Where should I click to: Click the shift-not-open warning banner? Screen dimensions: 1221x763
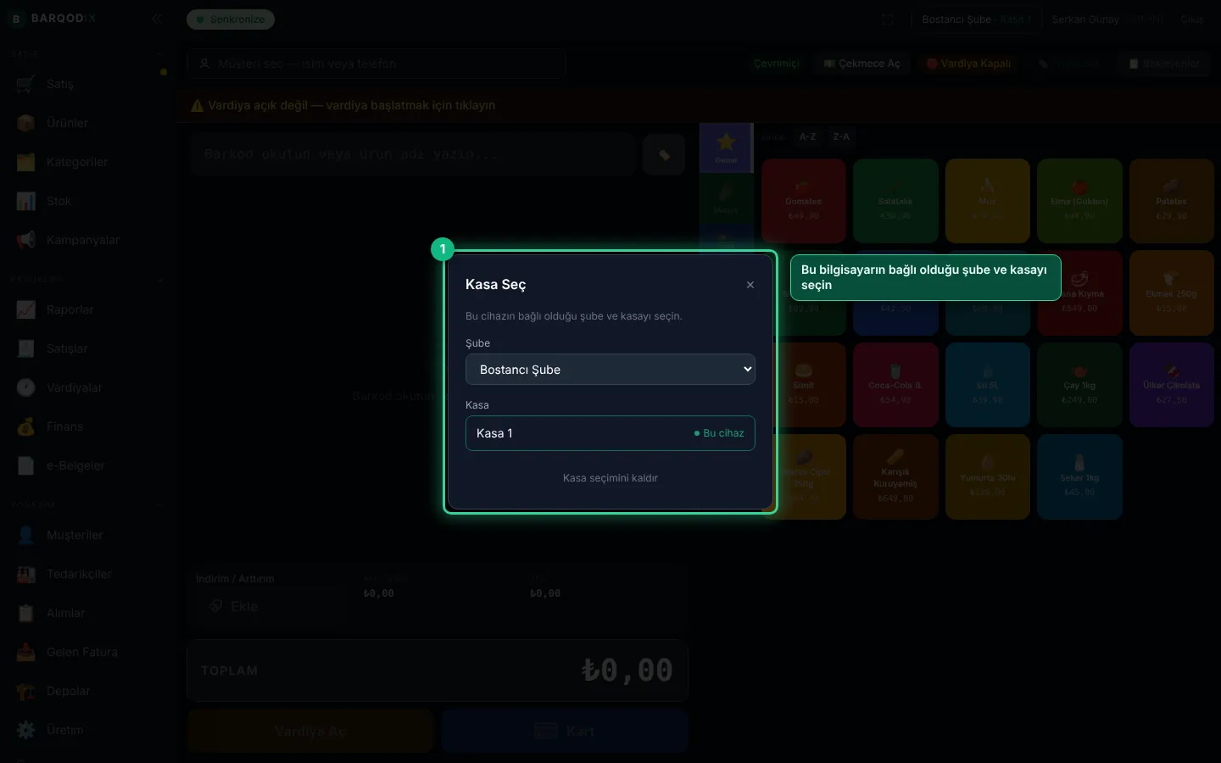pyautogui.click(x=699, y=105)
